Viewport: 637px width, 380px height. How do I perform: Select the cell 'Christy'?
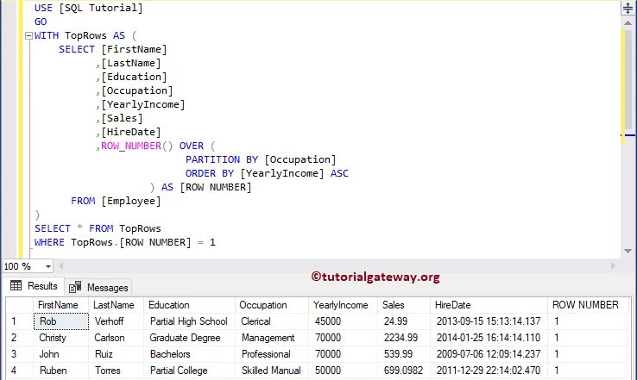coord(60,338)
